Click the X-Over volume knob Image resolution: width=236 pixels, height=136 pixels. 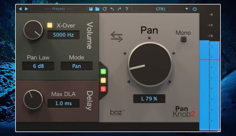pyautogui.click(x=33, y=30)
